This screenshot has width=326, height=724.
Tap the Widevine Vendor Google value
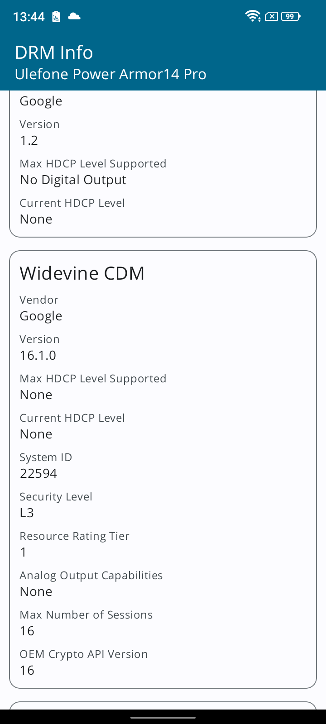[41, 316]
